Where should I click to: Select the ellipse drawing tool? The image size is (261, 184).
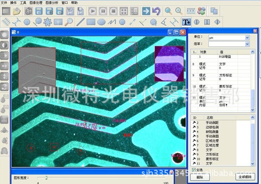pos(101,22)
